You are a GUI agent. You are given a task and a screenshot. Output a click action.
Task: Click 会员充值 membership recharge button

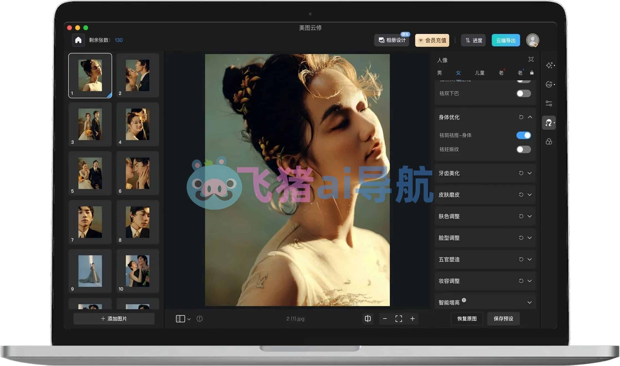coord(432,40)
